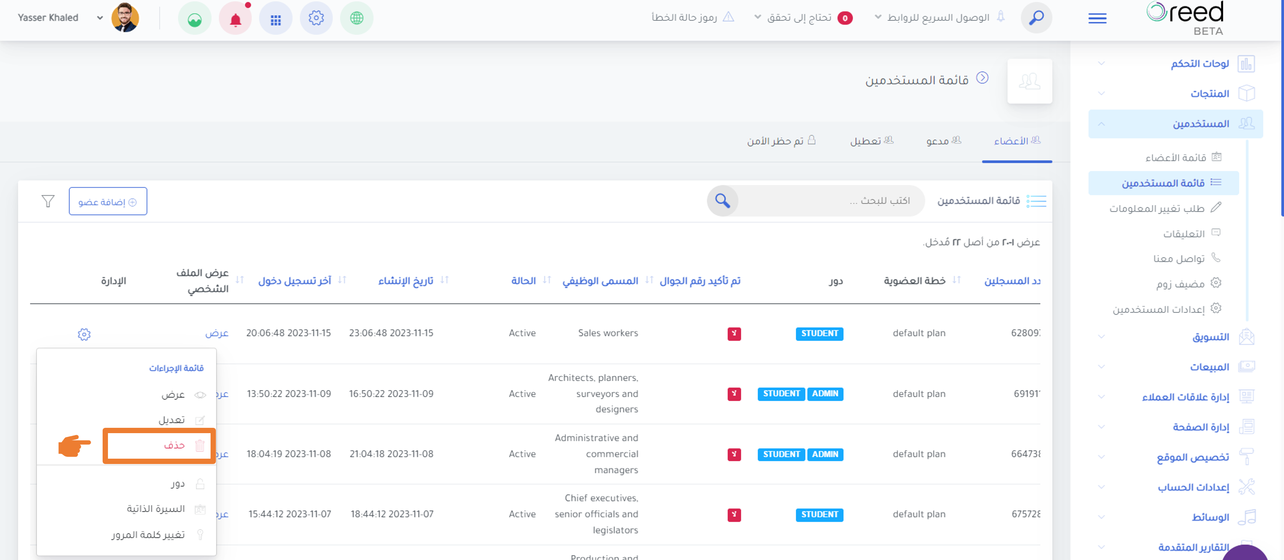This screenshot has height=560, width=1284.
Task: Switch to the تم حظر الأمن tab
Action: click(781, 141)
